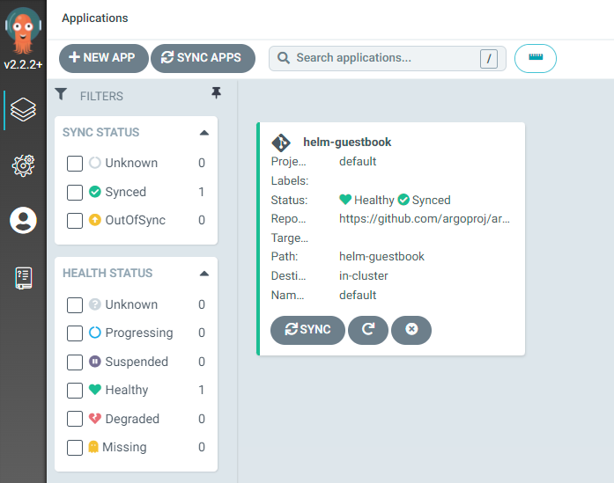Click the New App button

point(104,58)
